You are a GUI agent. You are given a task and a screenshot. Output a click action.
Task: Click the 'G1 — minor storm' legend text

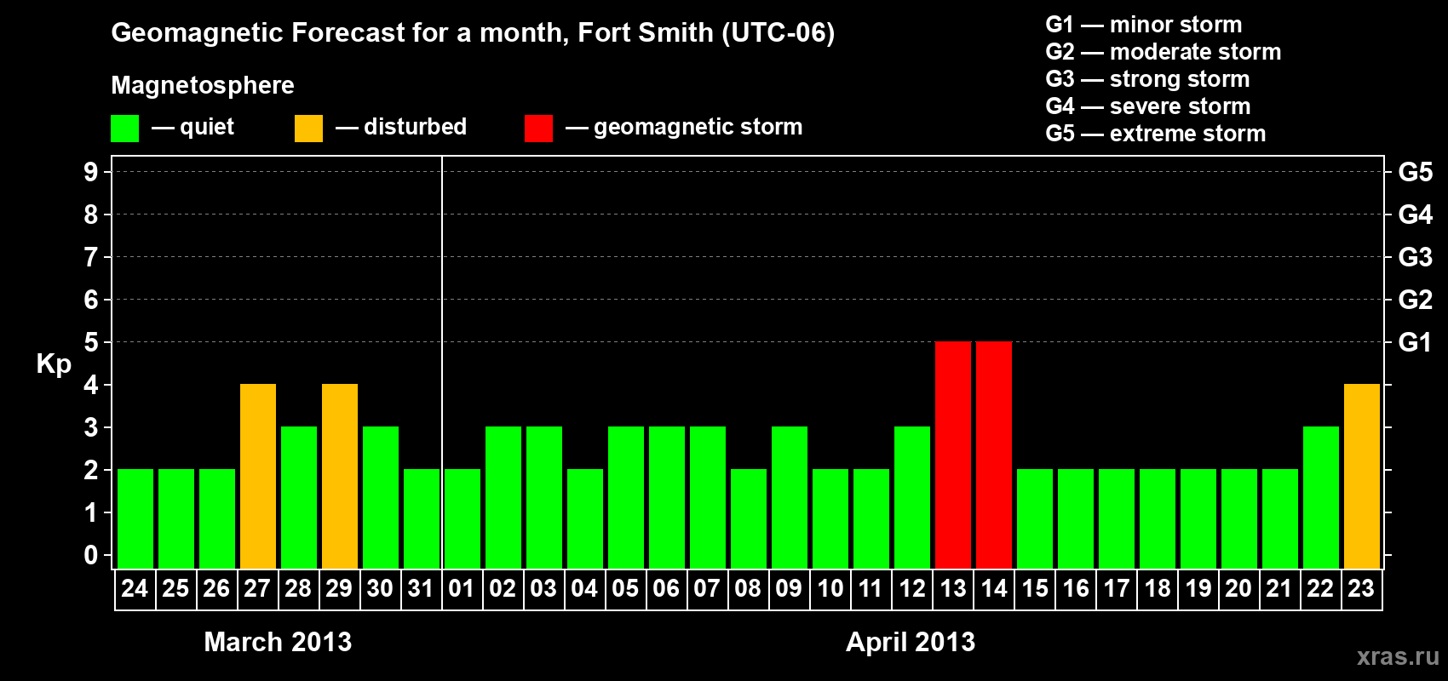[1144, 24]
